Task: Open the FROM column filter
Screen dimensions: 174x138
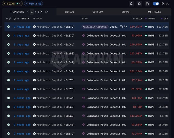Action: [34, 18]
